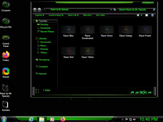Select the Razer Red thumbnail
Image resolution: width=163 pixels, height=122 pixels.
click(68, 53)
